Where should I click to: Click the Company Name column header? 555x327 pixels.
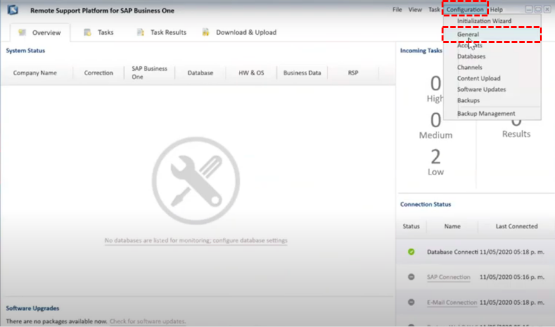coord(35,73)
